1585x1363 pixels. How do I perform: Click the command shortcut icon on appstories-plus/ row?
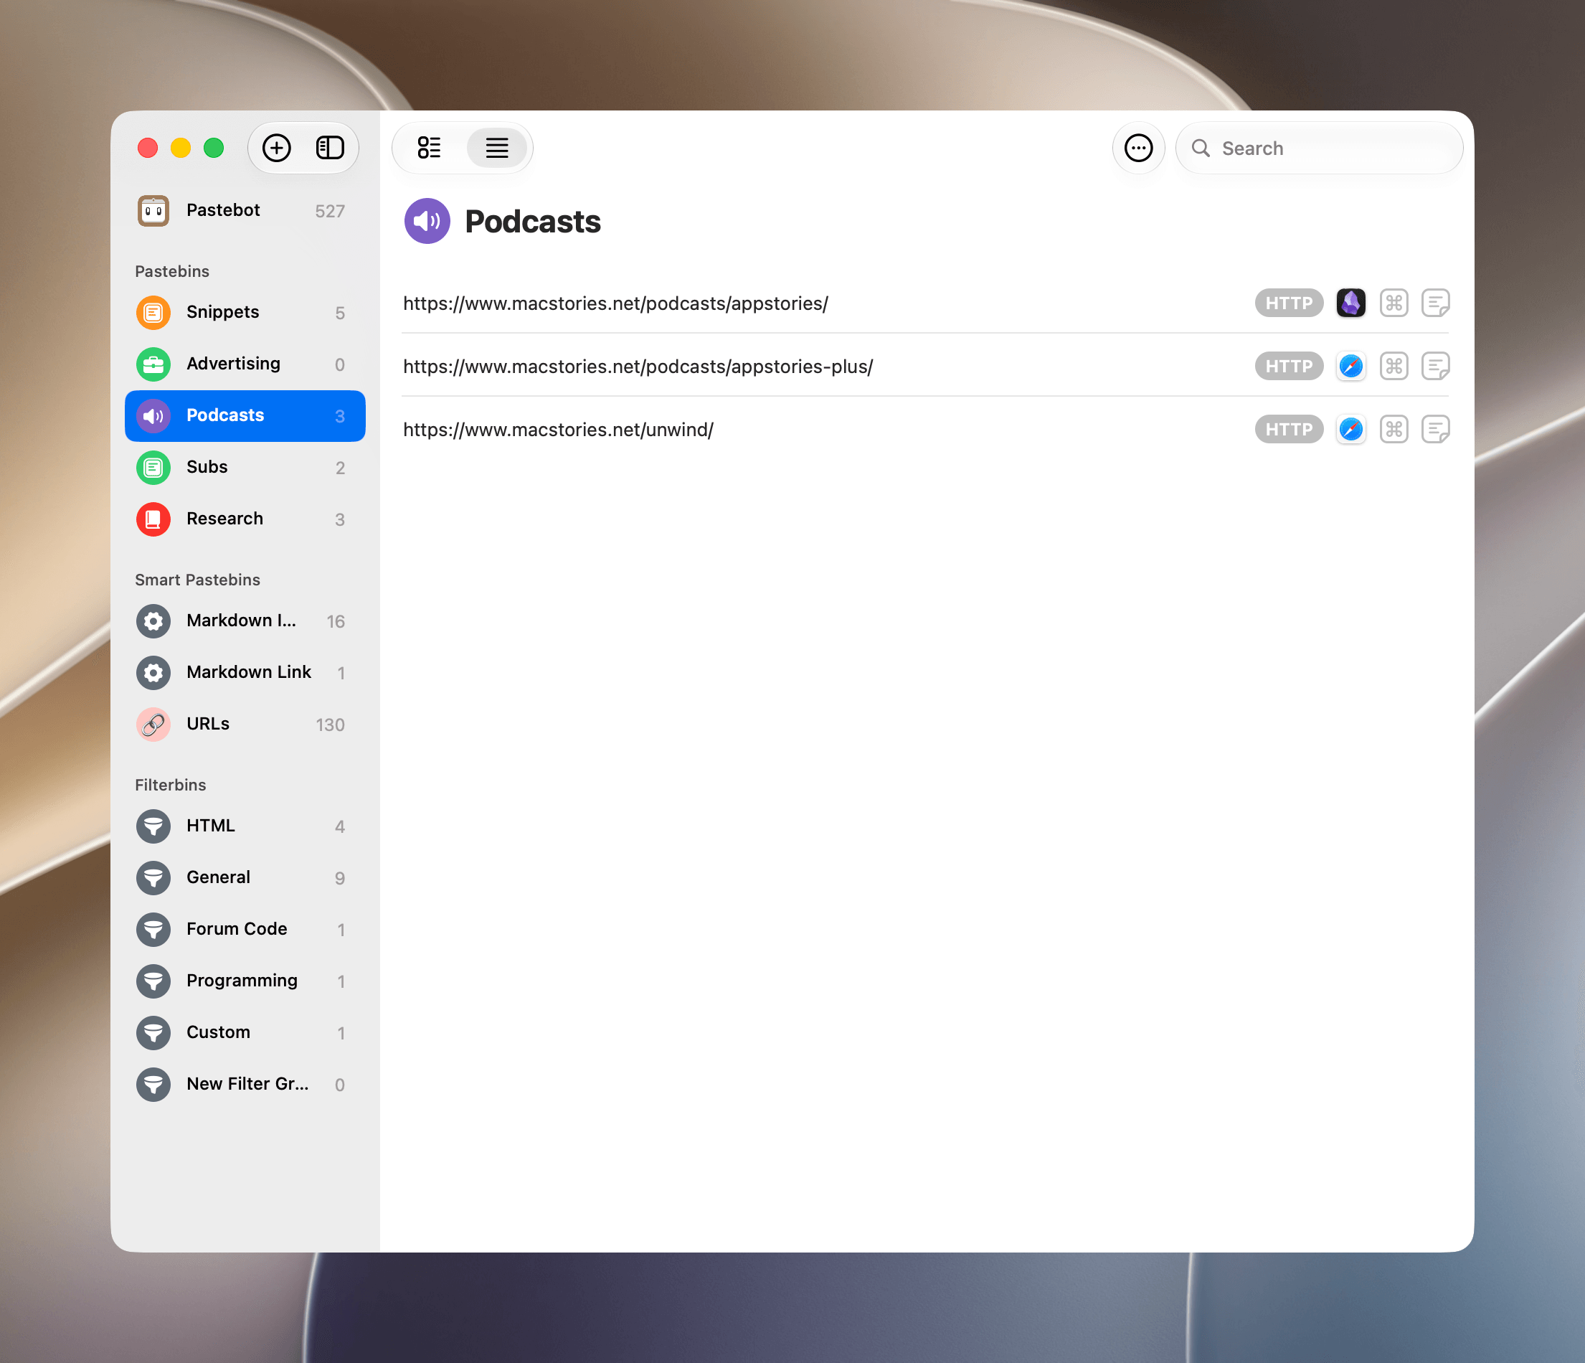click(x=1394, y=366)
